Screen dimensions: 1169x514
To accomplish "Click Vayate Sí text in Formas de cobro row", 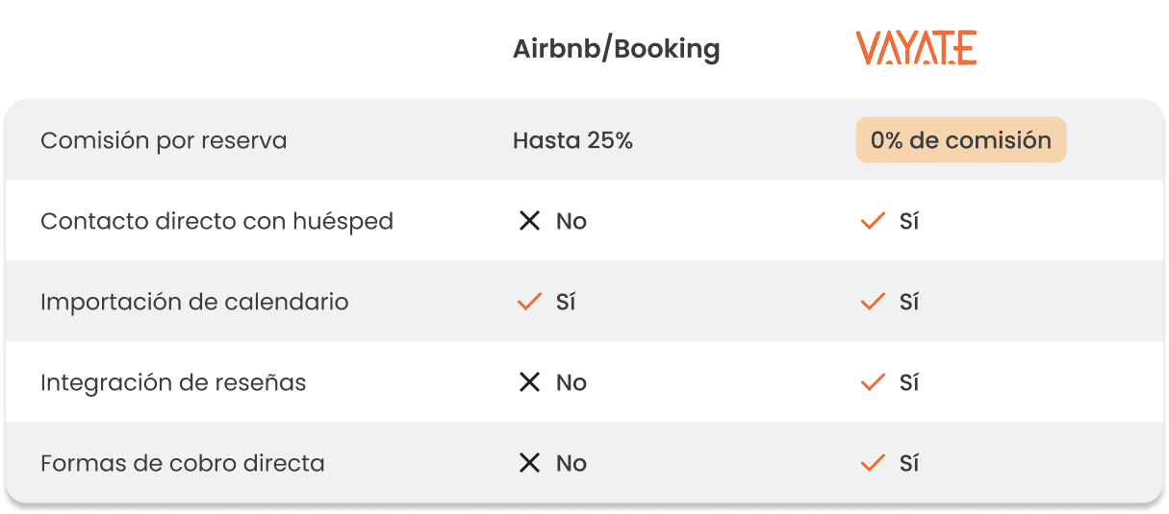I will coord(909,463).
